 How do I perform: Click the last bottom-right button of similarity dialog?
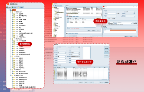tap(107, 82)
